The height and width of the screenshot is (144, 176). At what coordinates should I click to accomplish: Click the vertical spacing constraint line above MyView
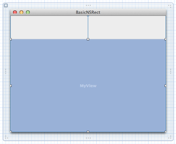tap(88, 27)
